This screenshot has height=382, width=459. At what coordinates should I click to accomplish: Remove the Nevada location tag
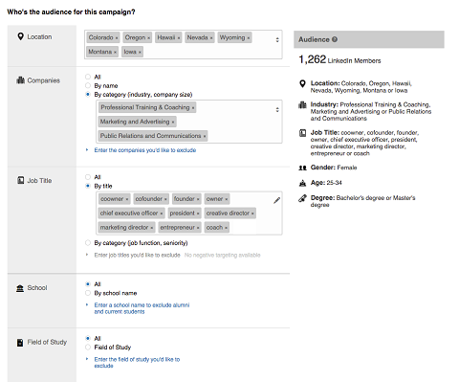211,38
